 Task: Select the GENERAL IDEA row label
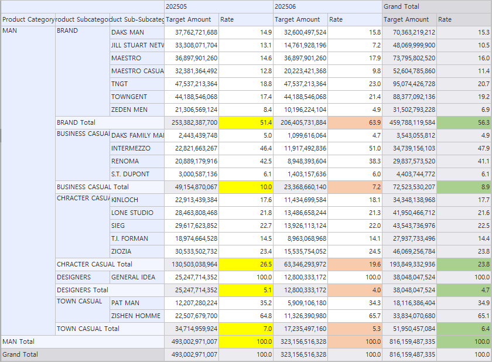(137, 277)
